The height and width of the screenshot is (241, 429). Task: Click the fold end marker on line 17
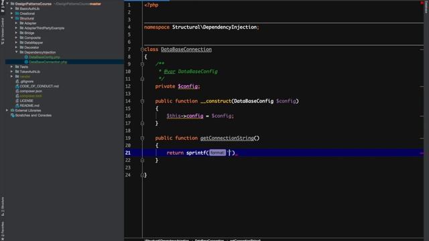click(142, 123)
